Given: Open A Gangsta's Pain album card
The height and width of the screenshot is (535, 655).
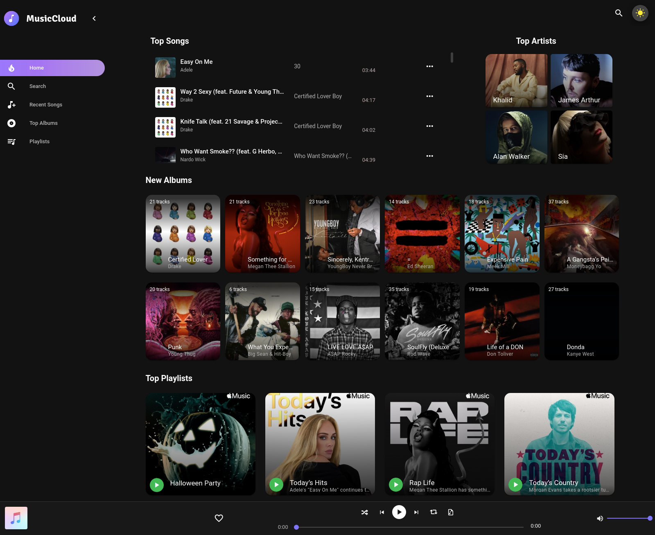Looking at the screenshot, I should [x=582, y=234].
